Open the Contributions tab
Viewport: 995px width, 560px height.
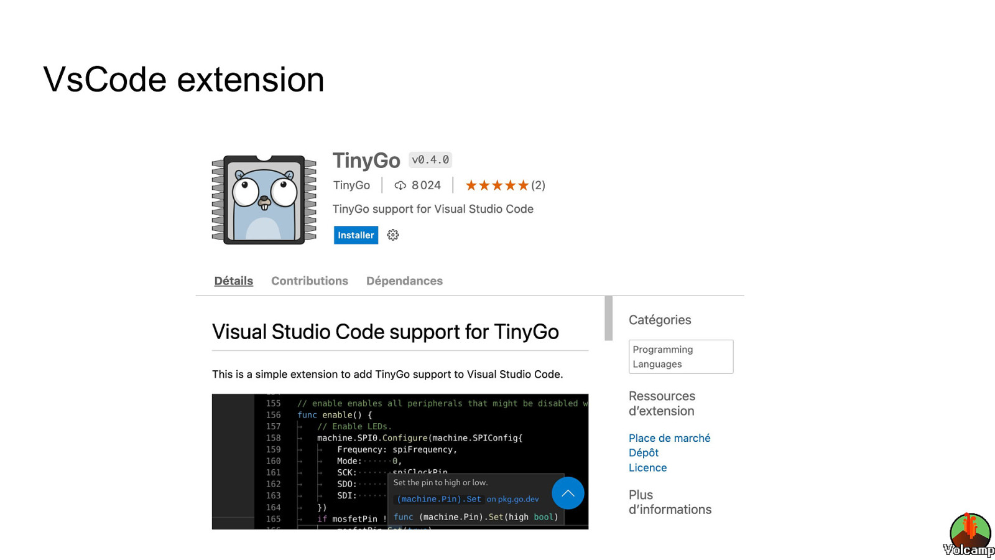coord(310,281)
